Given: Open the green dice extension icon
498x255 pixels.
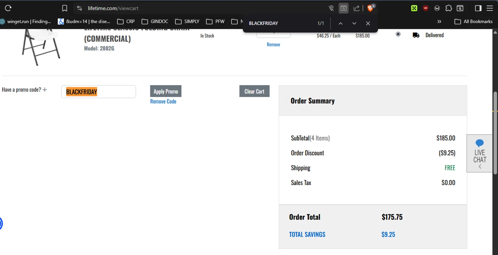Looking at the screenshot, I should coord(414,8).
